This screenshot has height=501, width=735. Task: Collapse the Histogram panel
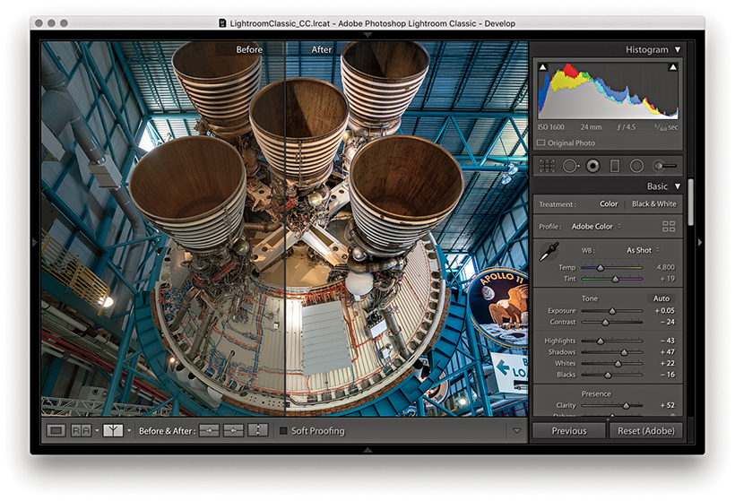[678, 50]
